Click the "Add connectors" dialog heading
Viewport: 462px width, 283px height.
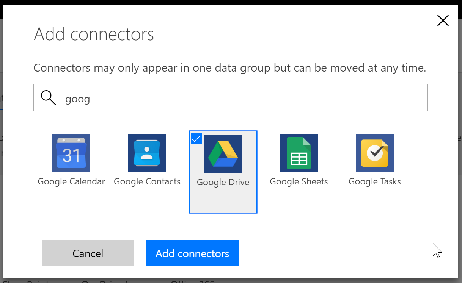click(x=94, y=34)
